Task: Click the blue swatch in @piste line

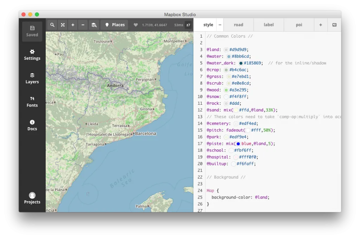Action: coord(238,144)
